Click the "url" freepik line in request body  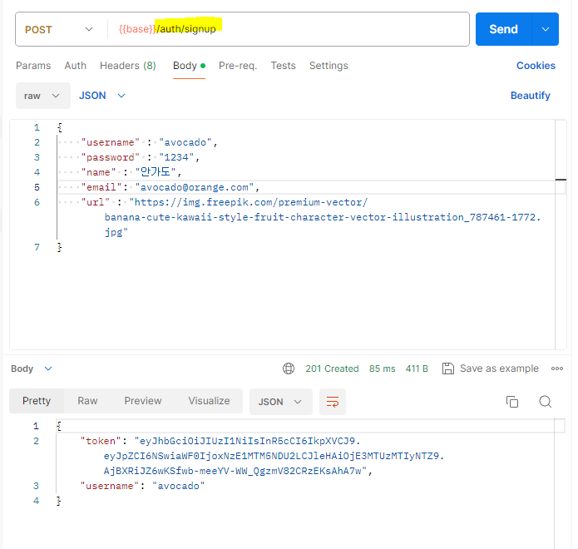tap(310, 217)
